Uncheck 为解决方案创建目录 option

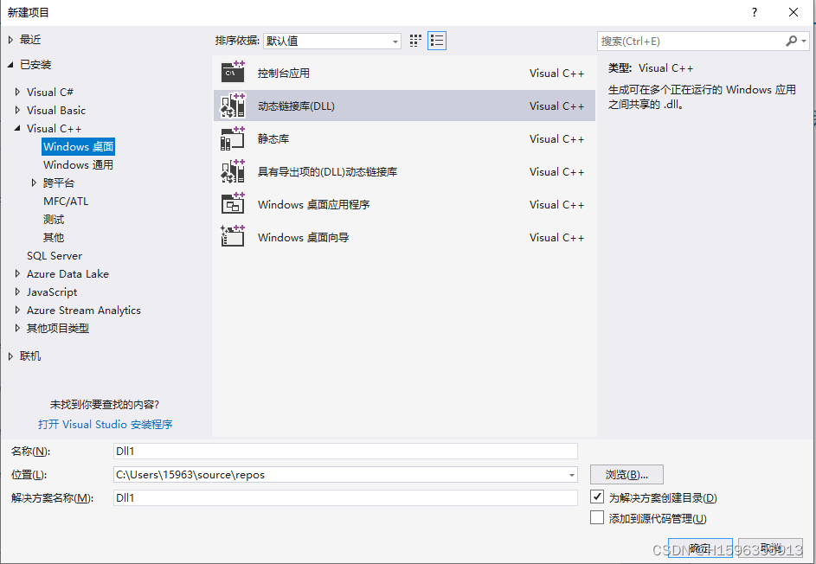pos(597,497)
